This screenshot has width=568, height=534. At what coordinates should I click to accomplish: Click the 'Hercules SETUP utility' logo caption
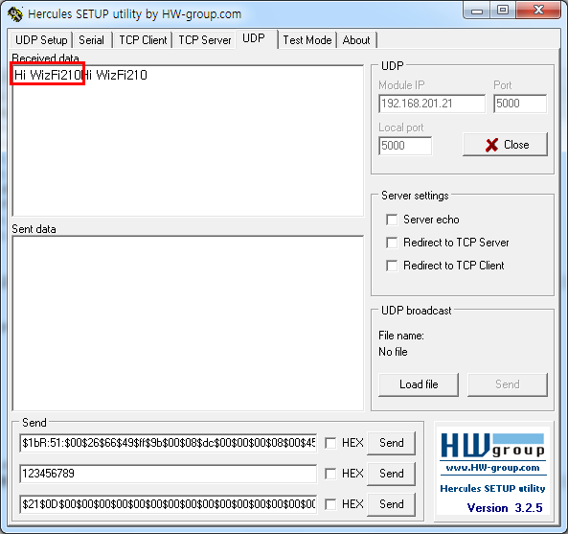pos(492,488)
